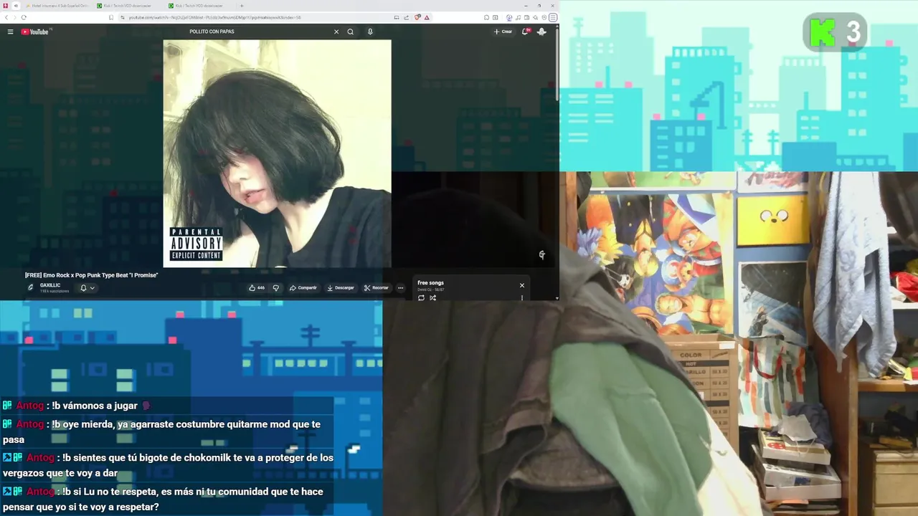Click the Recortar clip button
Viewport: 918px width, 516px height.
[x=377, y=287]
